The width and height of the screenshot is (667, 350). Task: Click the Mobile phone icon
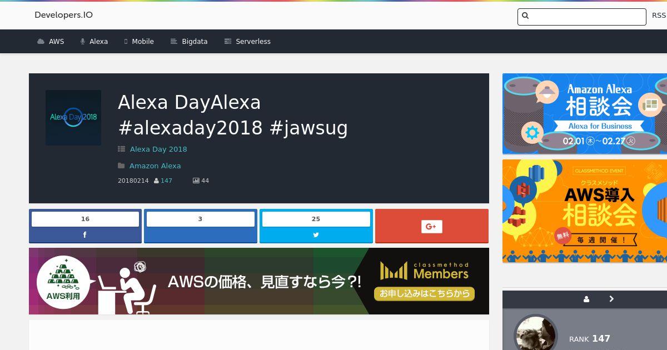pyautogui.click(x=126, y=42)
